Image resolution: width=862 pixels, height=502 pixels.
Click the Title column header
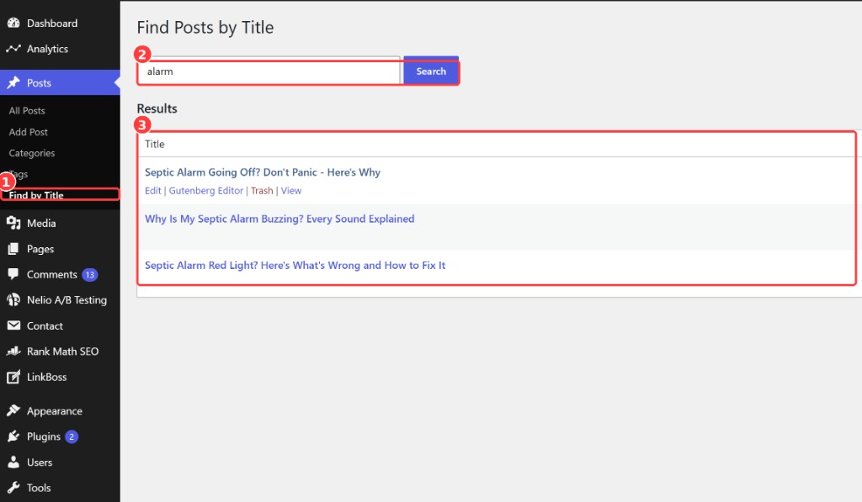[x=155, y=144]
